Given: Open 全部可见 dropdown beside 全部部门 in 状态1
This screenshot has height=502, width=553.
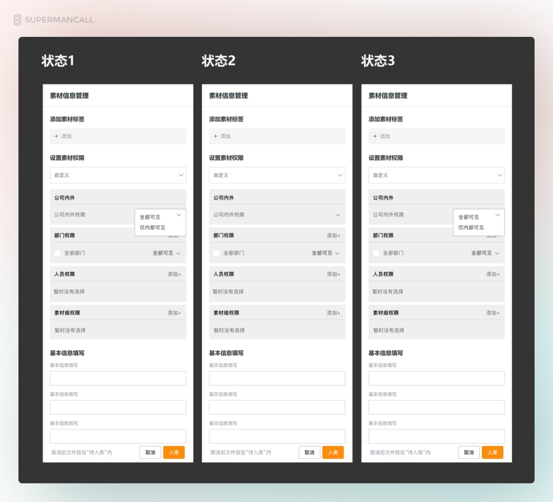Looking at the screenshot, I should coord(166,253).
